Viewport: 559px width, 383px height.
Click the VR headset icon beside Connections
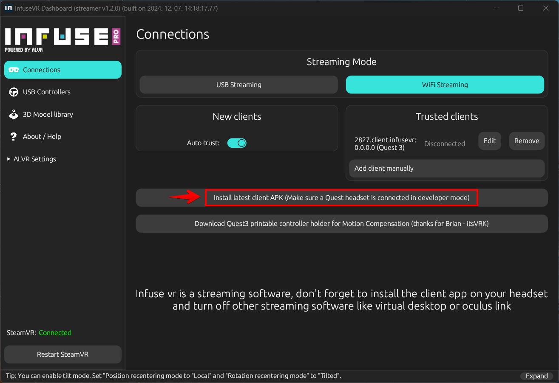[x=14, y=70]
